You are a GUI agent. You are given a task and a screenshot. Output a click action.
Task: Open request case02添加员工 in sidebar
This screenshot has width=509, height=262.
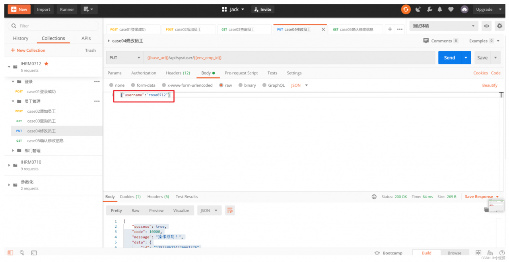[41, 111]
